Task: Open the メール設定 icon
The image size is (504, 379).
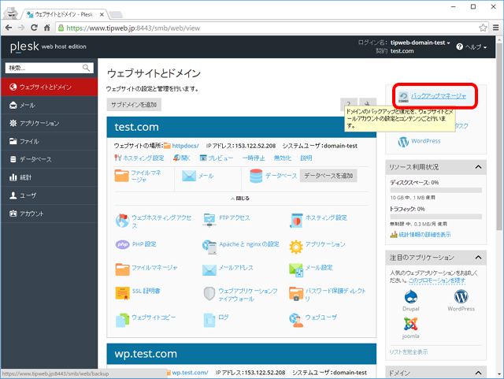Action: pyautogui.click(x=296, y=270)
